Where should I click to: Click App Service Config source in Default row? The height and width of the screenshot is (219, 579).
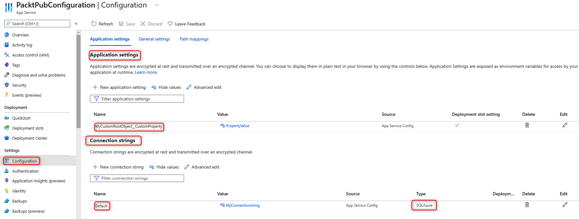tap(362, 205)
